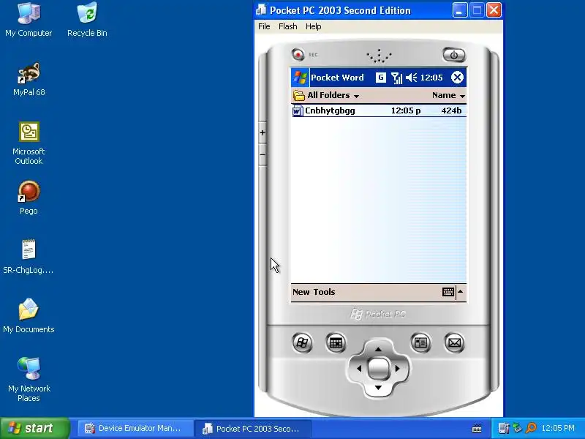Open the emulator Flash menu

(x=287, y=26)
